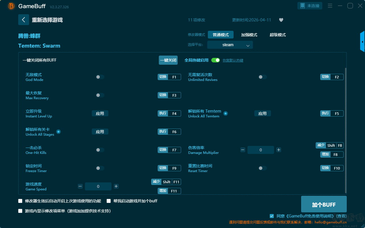Click the hello@gamebuff.cn email text
The height and width of the screenshot is (228, 365).
[x=331, y=222]
